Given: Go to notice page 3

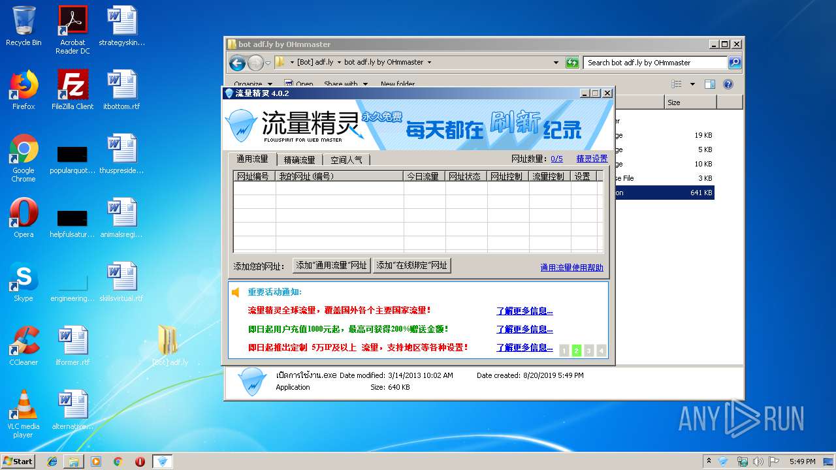Looking at the screenshot, I should (589, 351).
